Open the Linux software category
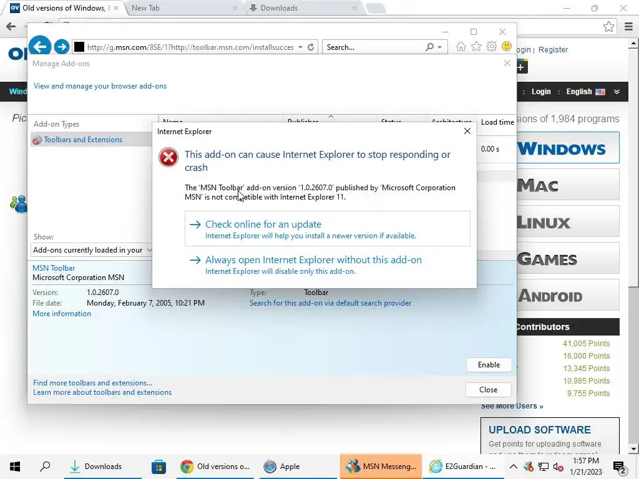The width and height of the screenshot is (639, 479). [x=568, y=221]
